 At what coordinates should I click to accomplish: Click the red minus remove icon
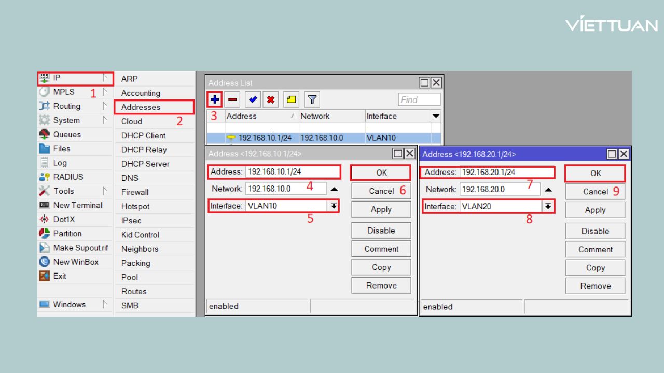coord(232,99)
